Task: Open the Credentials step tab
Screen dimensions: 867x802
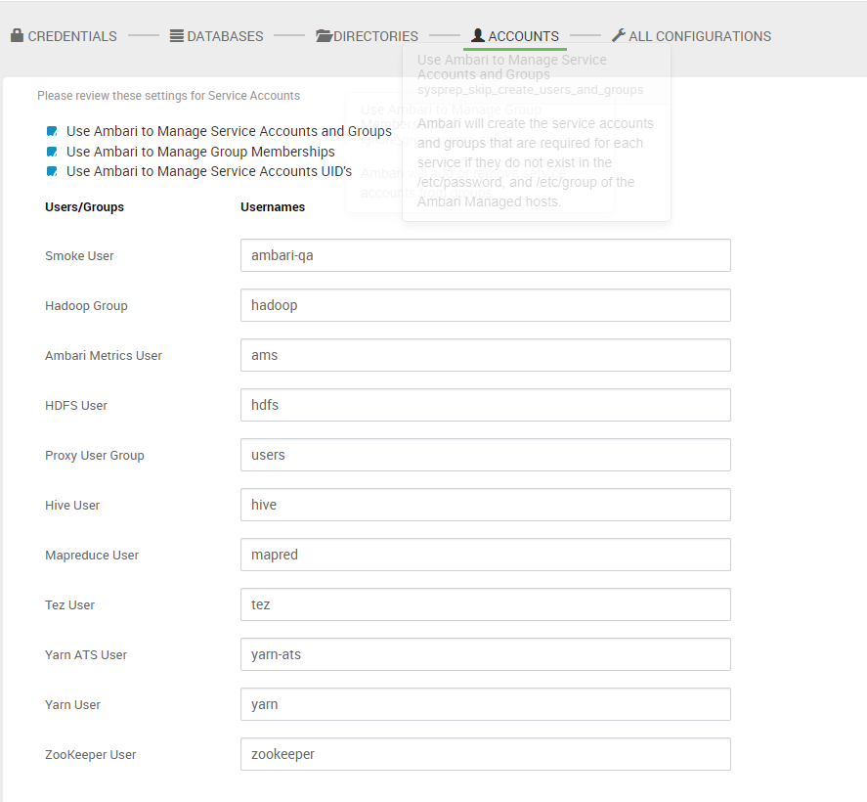Action: tap(65, 36)
